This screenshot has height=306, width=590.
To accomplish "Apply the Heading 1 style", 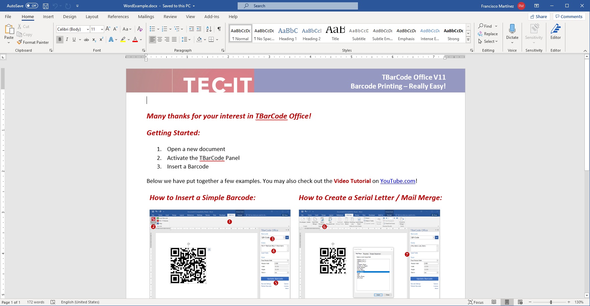I will [288, 34].
